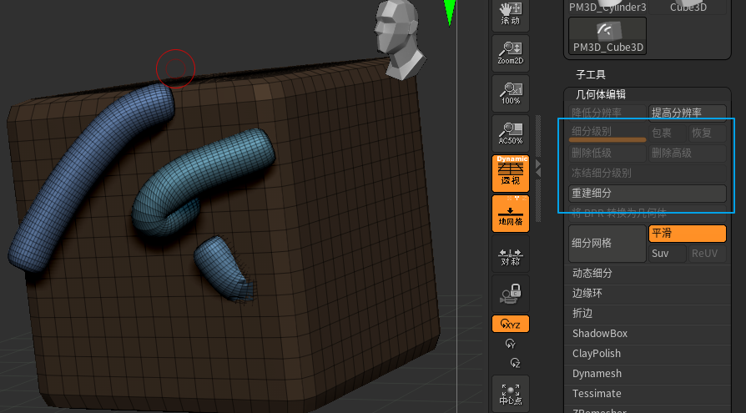This screenshot has height=413, width=746.
Task: Expand the 子工具 (SubTool) section
Action: coord(591,75)
